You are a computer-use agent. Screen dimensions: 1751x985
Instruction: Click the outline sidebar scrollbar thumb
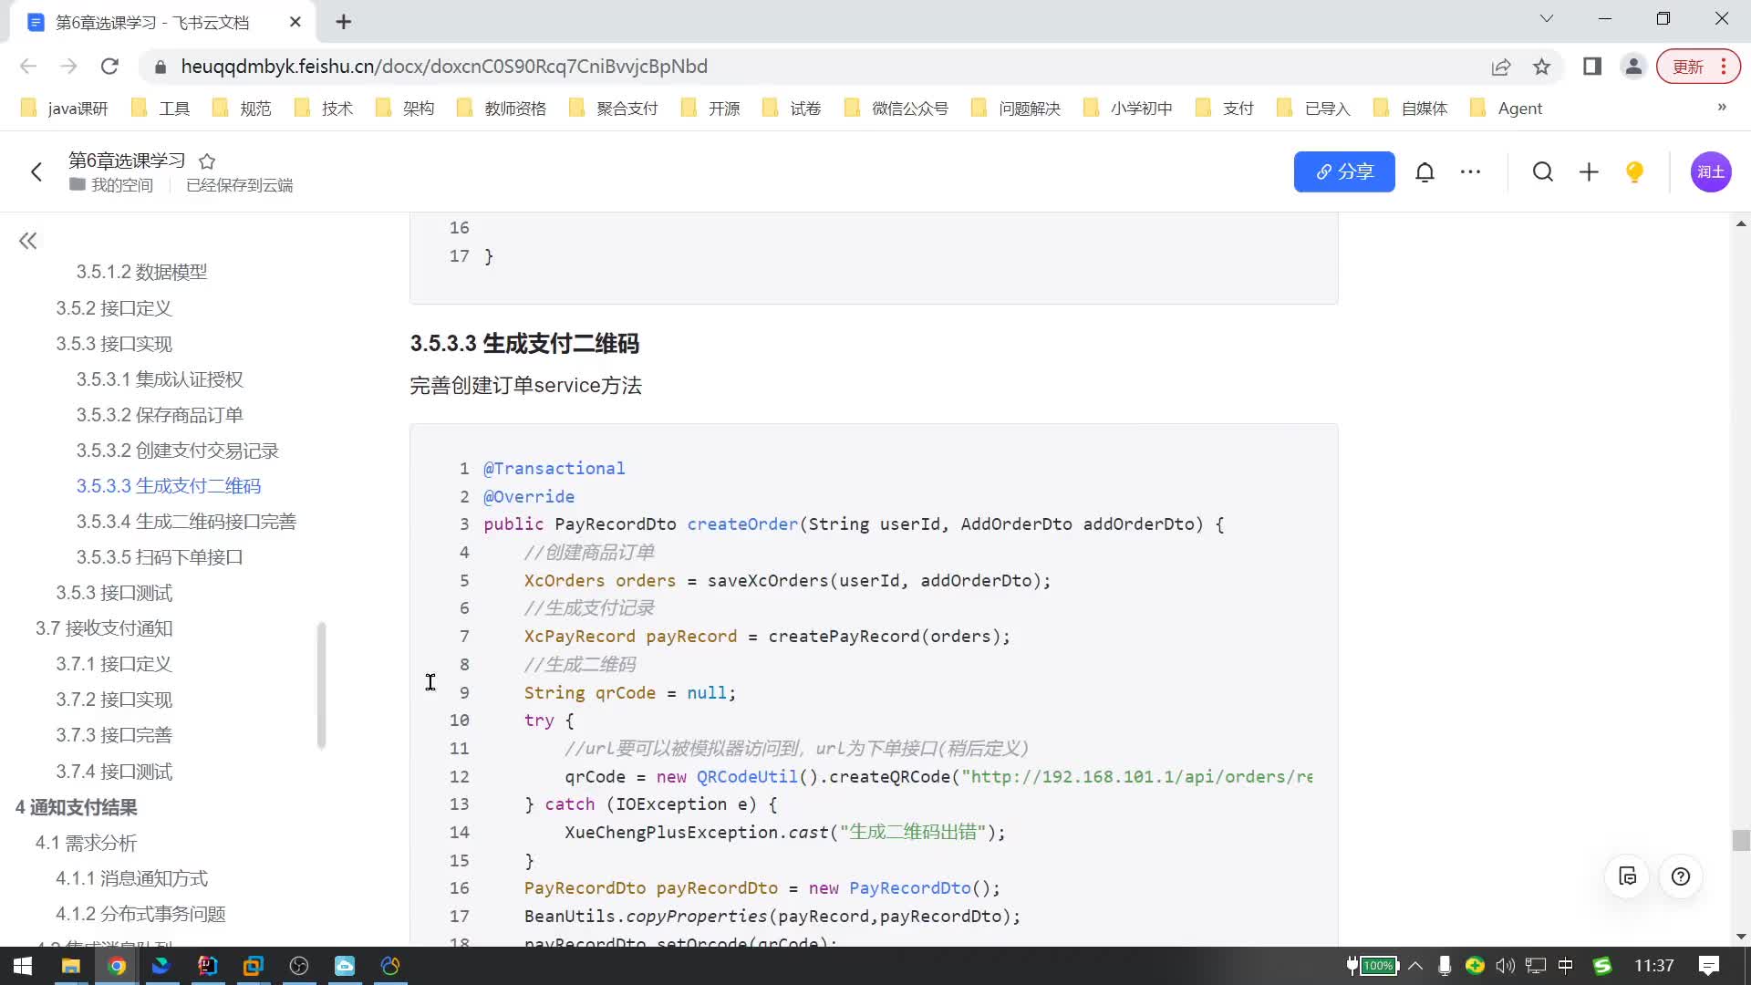pos(321,686)
